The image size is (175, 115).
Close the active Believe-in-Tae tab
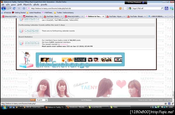click(x=103, y=16)
